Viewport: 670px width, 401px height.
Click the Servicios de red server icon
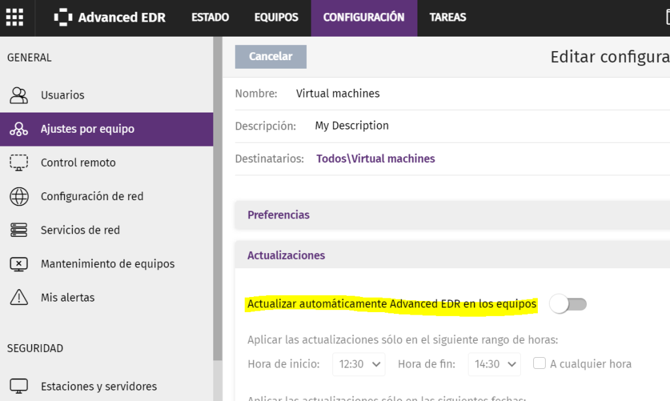pos(19,230)
